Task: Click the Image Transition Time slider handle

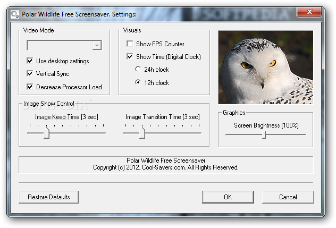Action: tap(142, 133)
